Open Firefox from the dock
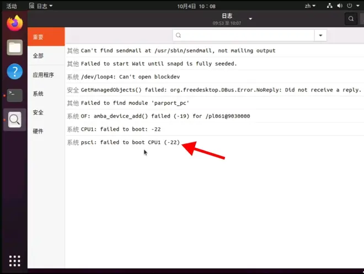364x274 pixels. [x=15, y=23]
